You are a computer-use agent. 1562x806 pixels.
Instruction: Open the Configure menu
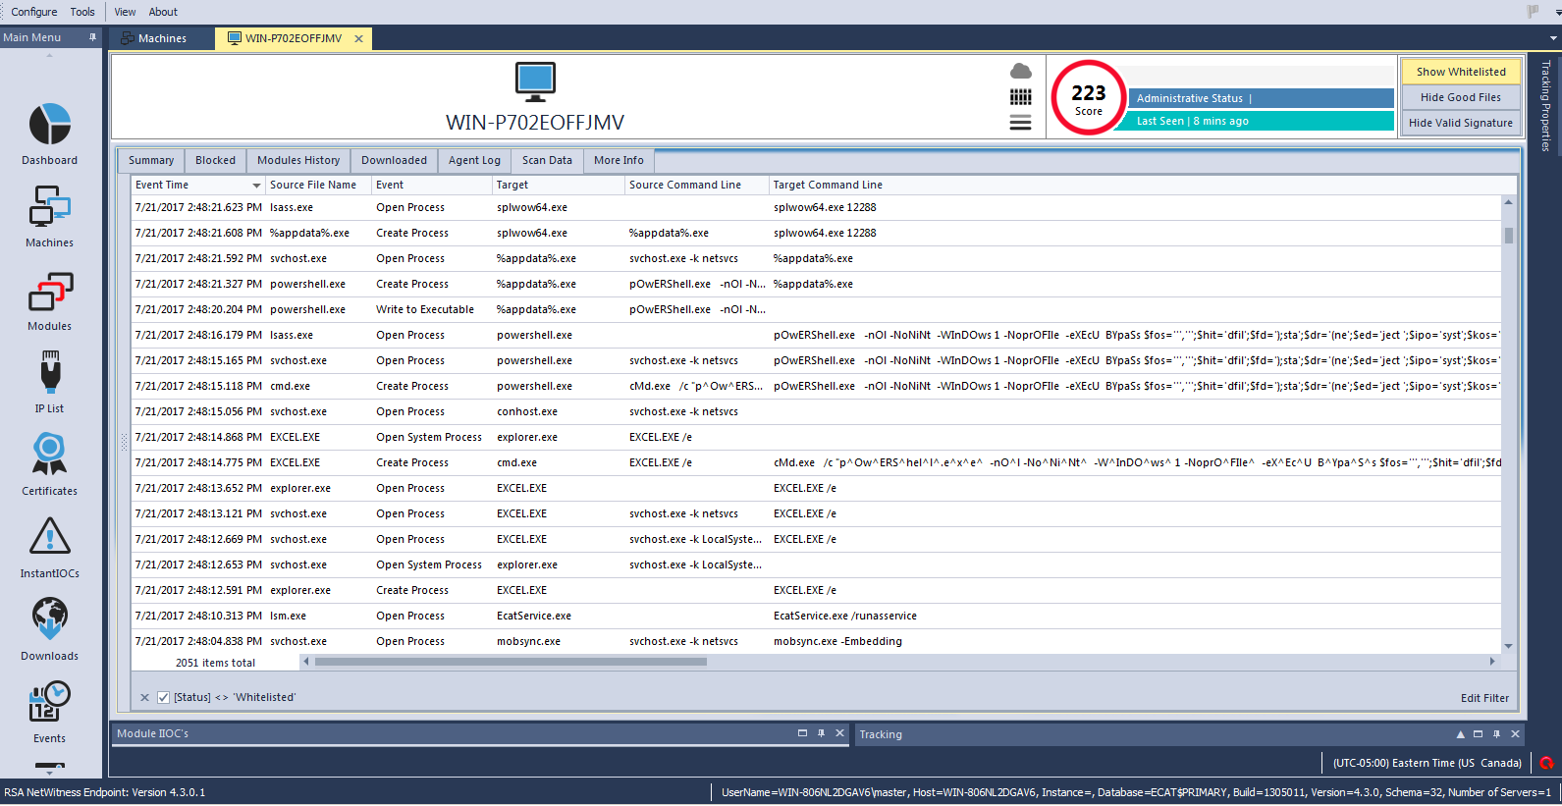pos(34,12)
